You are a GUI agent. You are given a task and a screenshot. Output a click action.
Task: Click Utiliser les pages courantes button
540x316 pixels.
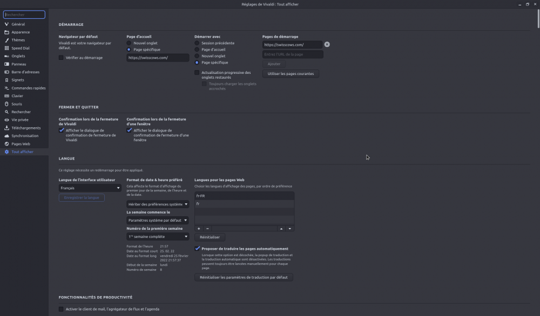pos(291,73)
